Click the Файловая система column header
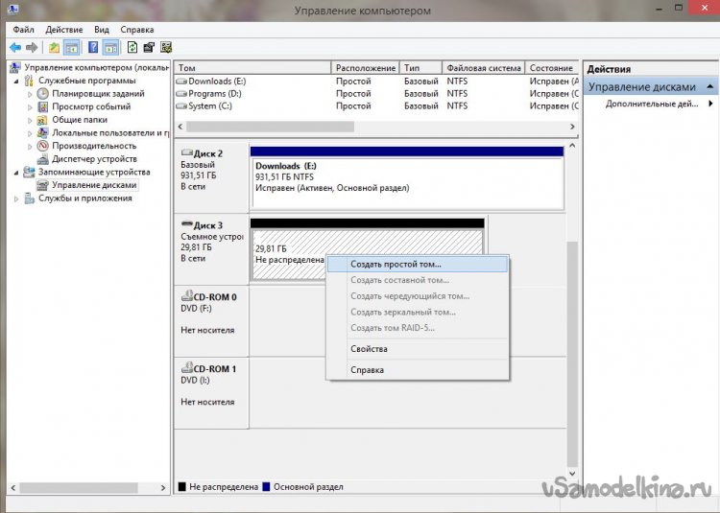Viewport: 720px width, 513px height. tap(484, 68)
